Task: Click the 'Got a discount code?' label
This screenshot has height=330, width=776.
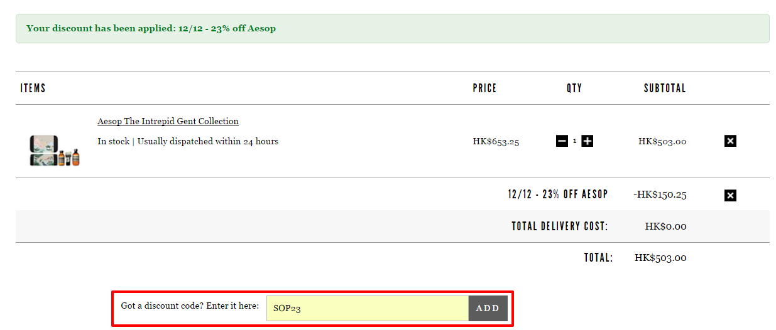Action: 190,306
